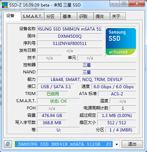147x152 pixels.
Task: Switch to the S.M.A.R.T. tab
Action: coord(33,16)
